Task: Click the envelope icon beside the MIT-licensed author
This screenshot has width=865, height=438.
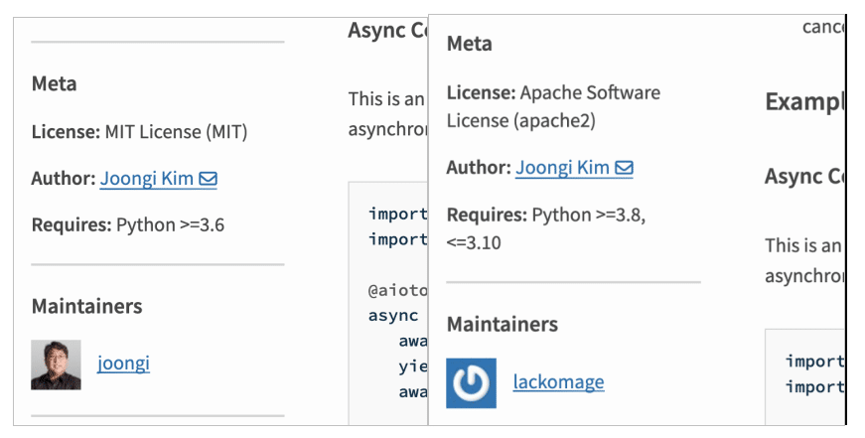Action: point(209,179)
